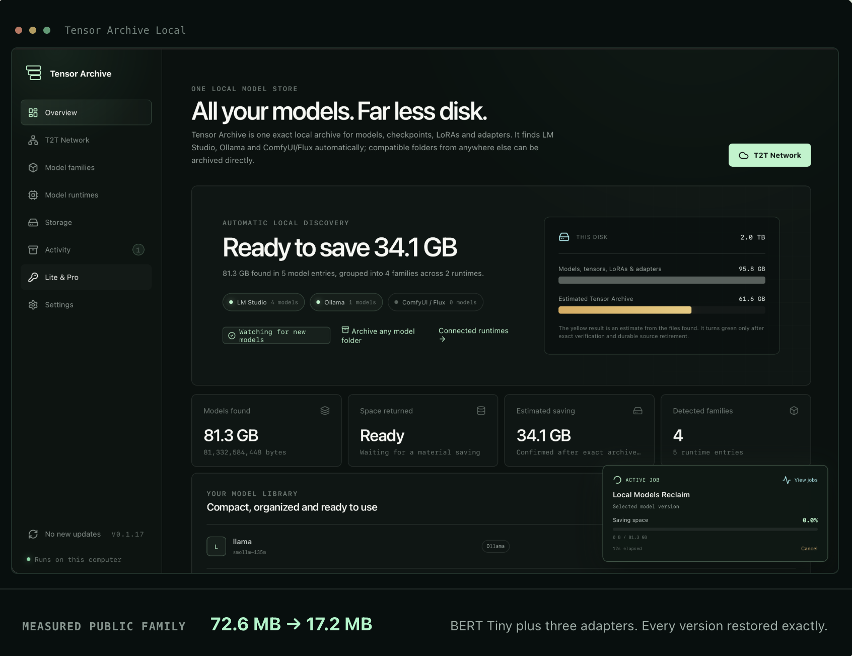Click the layers icon on Models found card
Screen dimensions: 852x656
[x=325, y=411]
